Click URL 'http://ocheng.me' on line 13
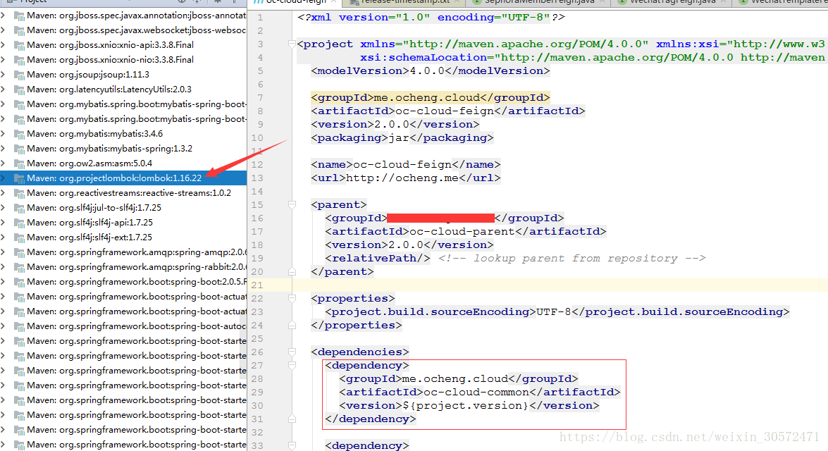This screenshot has height=451, width=828. click(x=402, y=178)
